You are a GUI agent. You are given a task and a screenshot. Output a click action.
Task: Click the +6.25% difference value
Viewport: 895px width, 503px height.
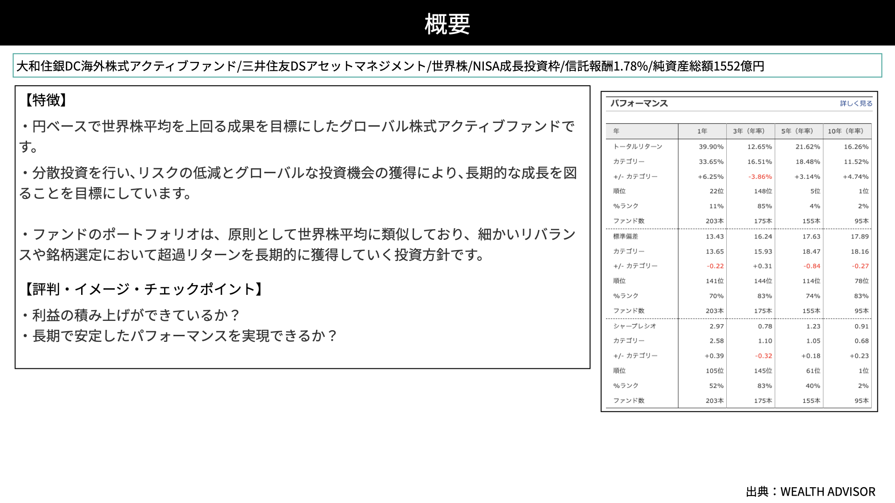[x=710, y=177]
